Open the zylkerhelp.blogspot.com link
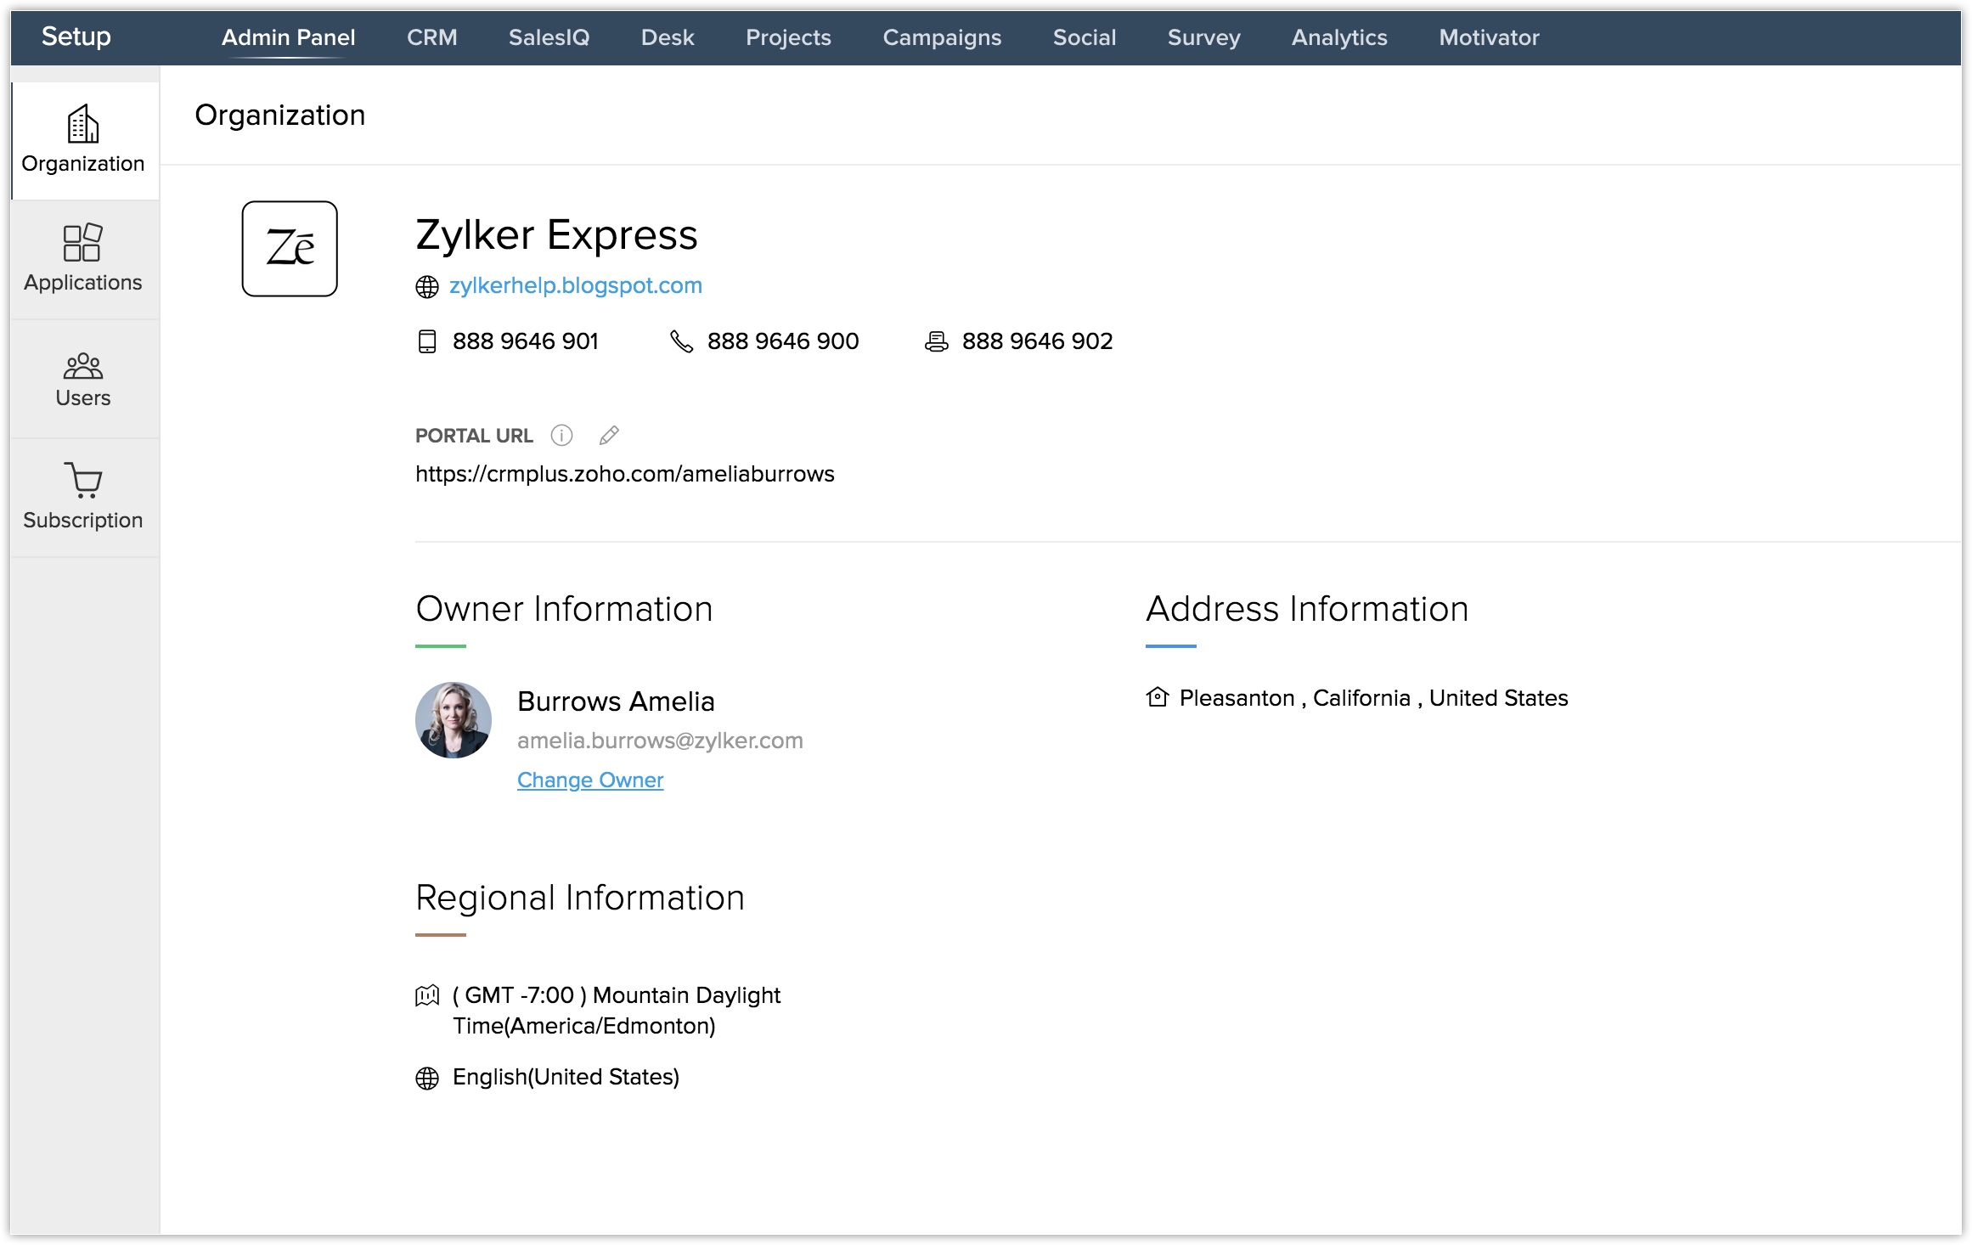Image resolution: width=1972 pixels, height=1245 pixels. [576, 285]
